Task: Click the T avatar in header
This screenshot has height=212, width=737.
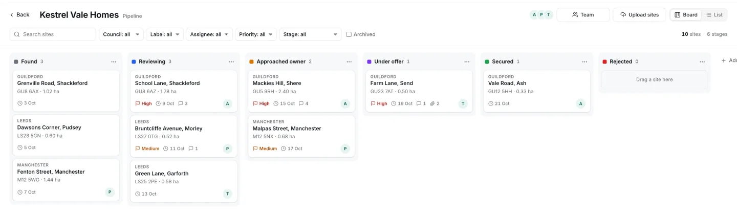Action: [x=549, y=15]
